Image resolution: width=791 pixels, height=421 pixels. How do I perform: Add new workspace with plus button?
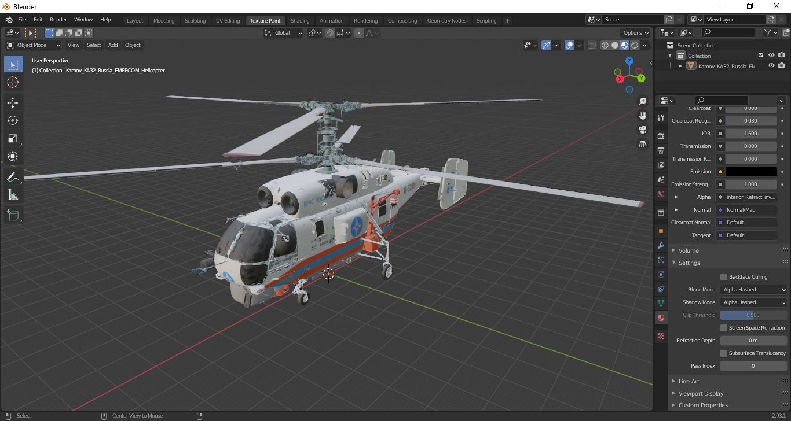click(508, 20)
